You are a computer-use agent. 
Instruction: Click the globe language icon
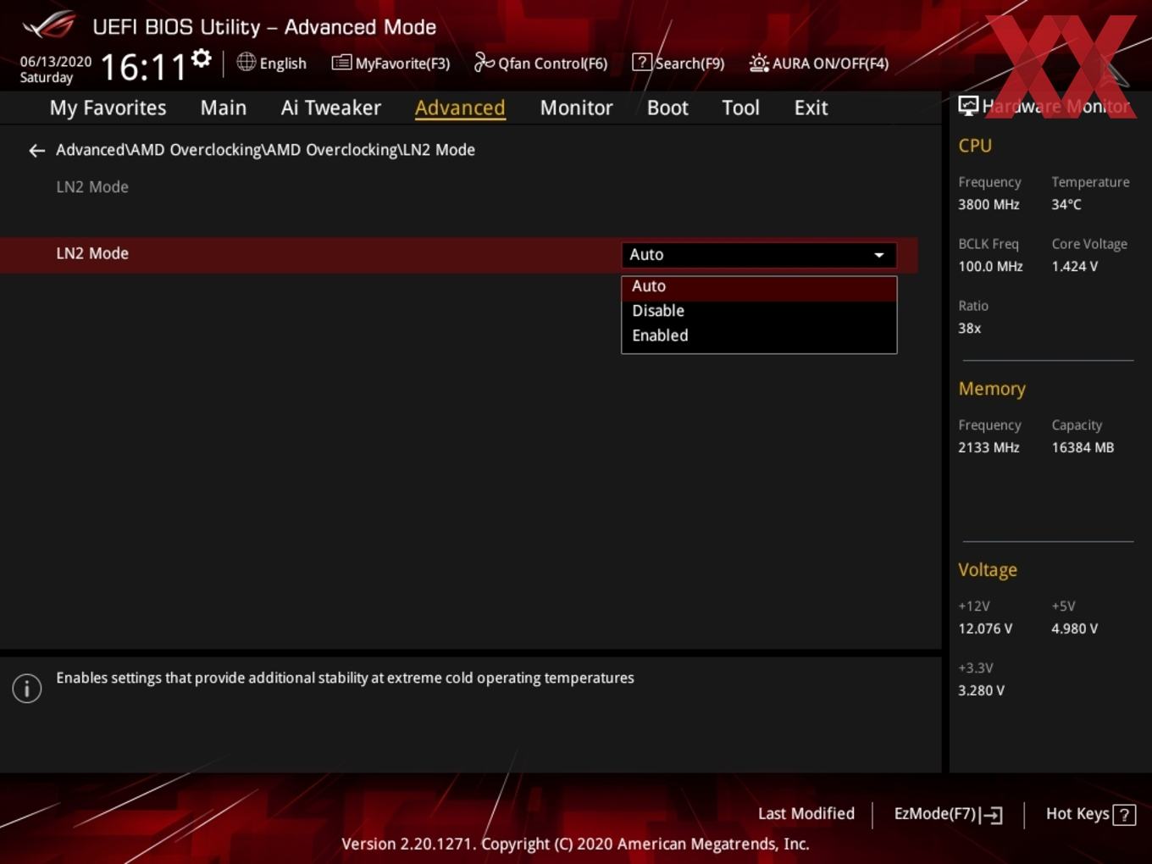click(x=246, y=62)
